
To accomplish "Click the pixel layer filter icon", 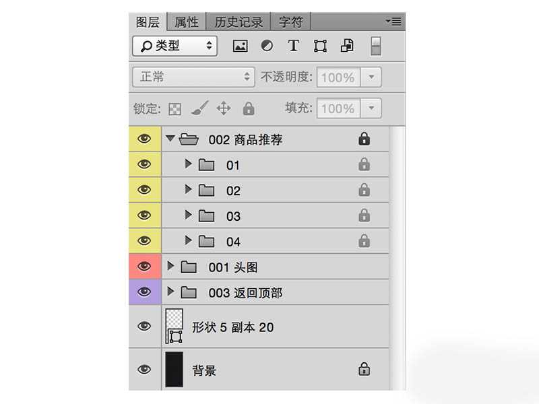I will click(x=241, y=46).
